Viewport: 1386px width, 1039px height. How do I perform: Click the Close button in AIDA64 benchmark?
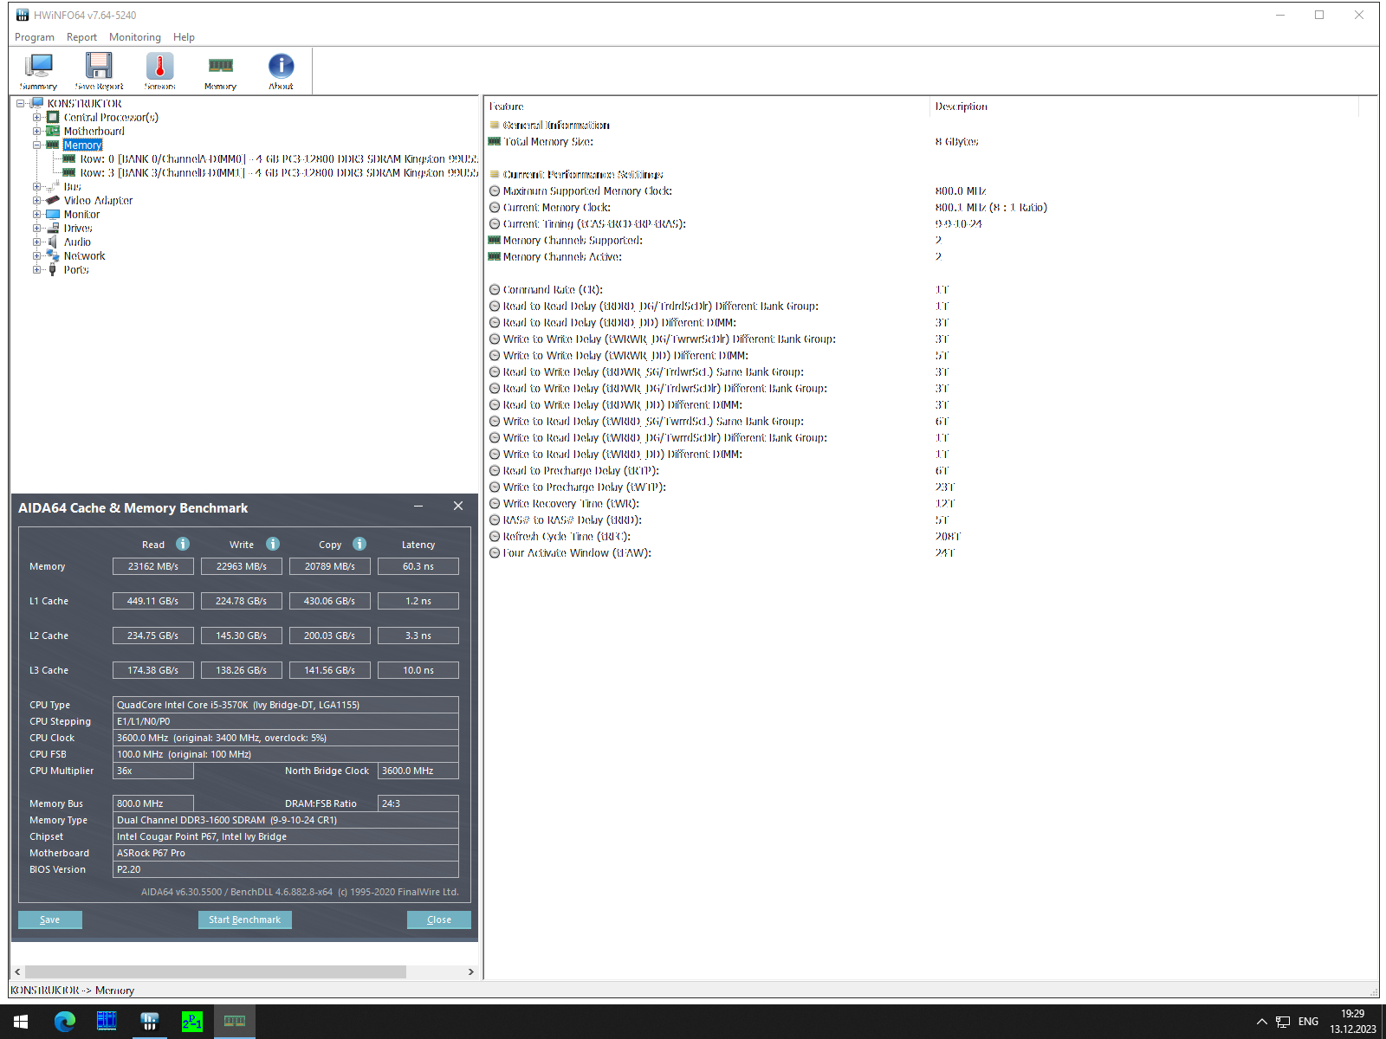pyautogui.click(x=439, y=920)
